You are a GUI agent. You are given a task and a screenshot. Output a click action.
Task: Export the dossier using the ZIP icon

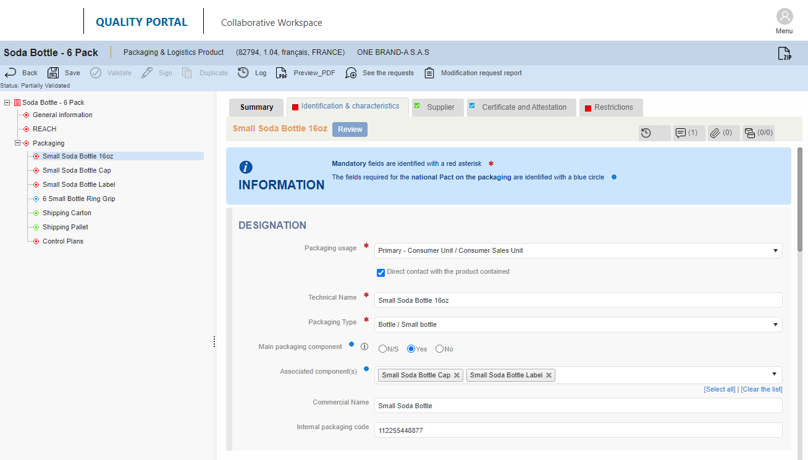coord(785,53)
